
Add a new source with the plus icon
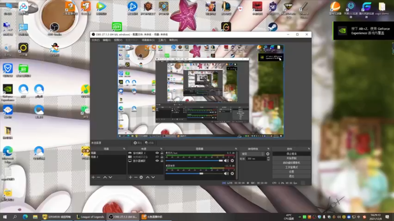[131, 177]
